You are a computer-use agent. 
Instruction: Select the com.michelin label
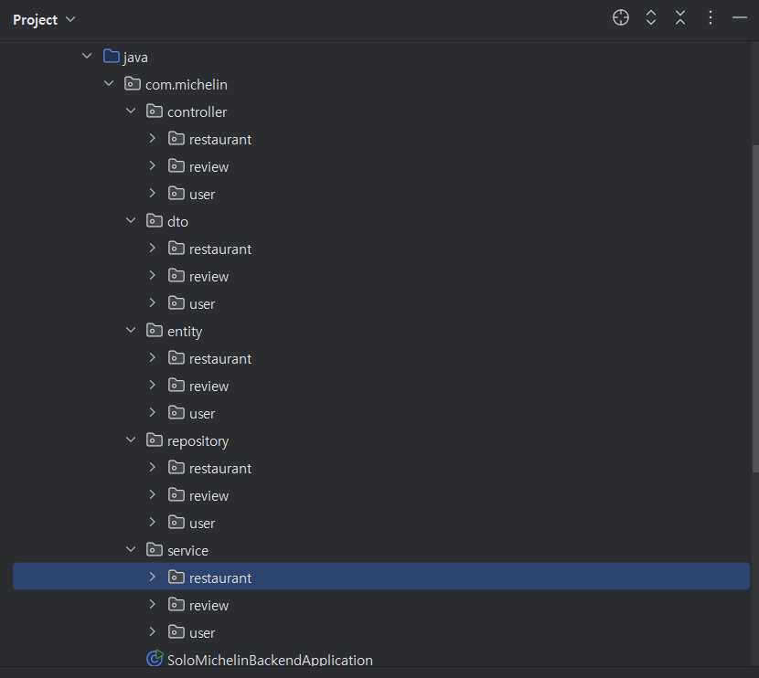coord(187,85)
